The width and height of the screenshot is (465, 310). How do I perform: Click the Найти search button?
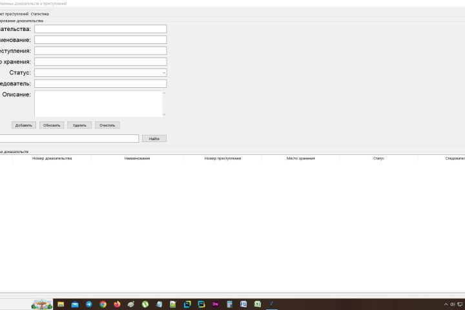[x=154, y=139]
